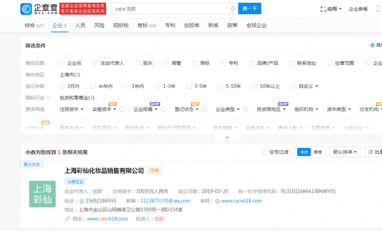Open the 实缴资本 VIP filter dropdown
The width and height of the screenshot is (382, 231).
(104, 109)
